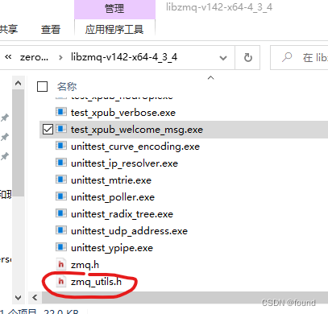
Task: Click the unittest_ypipe.exe file icon
Action: pos(61,247)
